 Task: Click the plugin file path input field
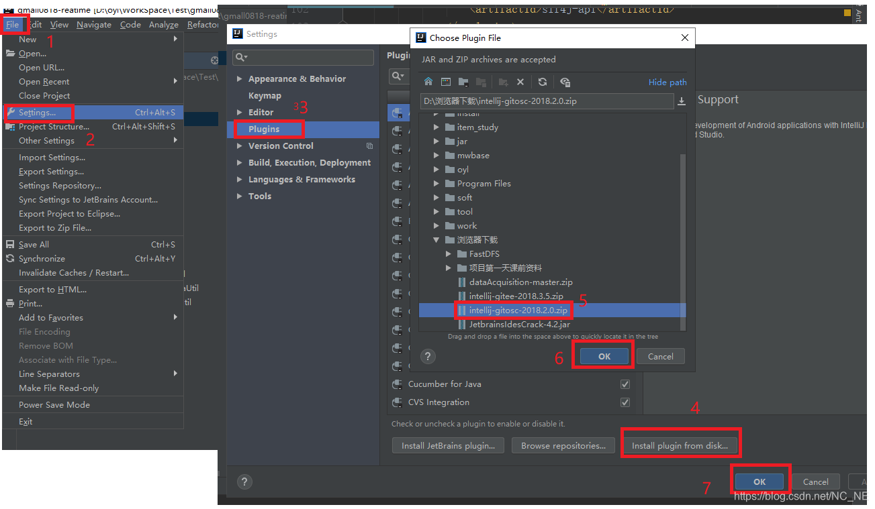coord(547,101)
